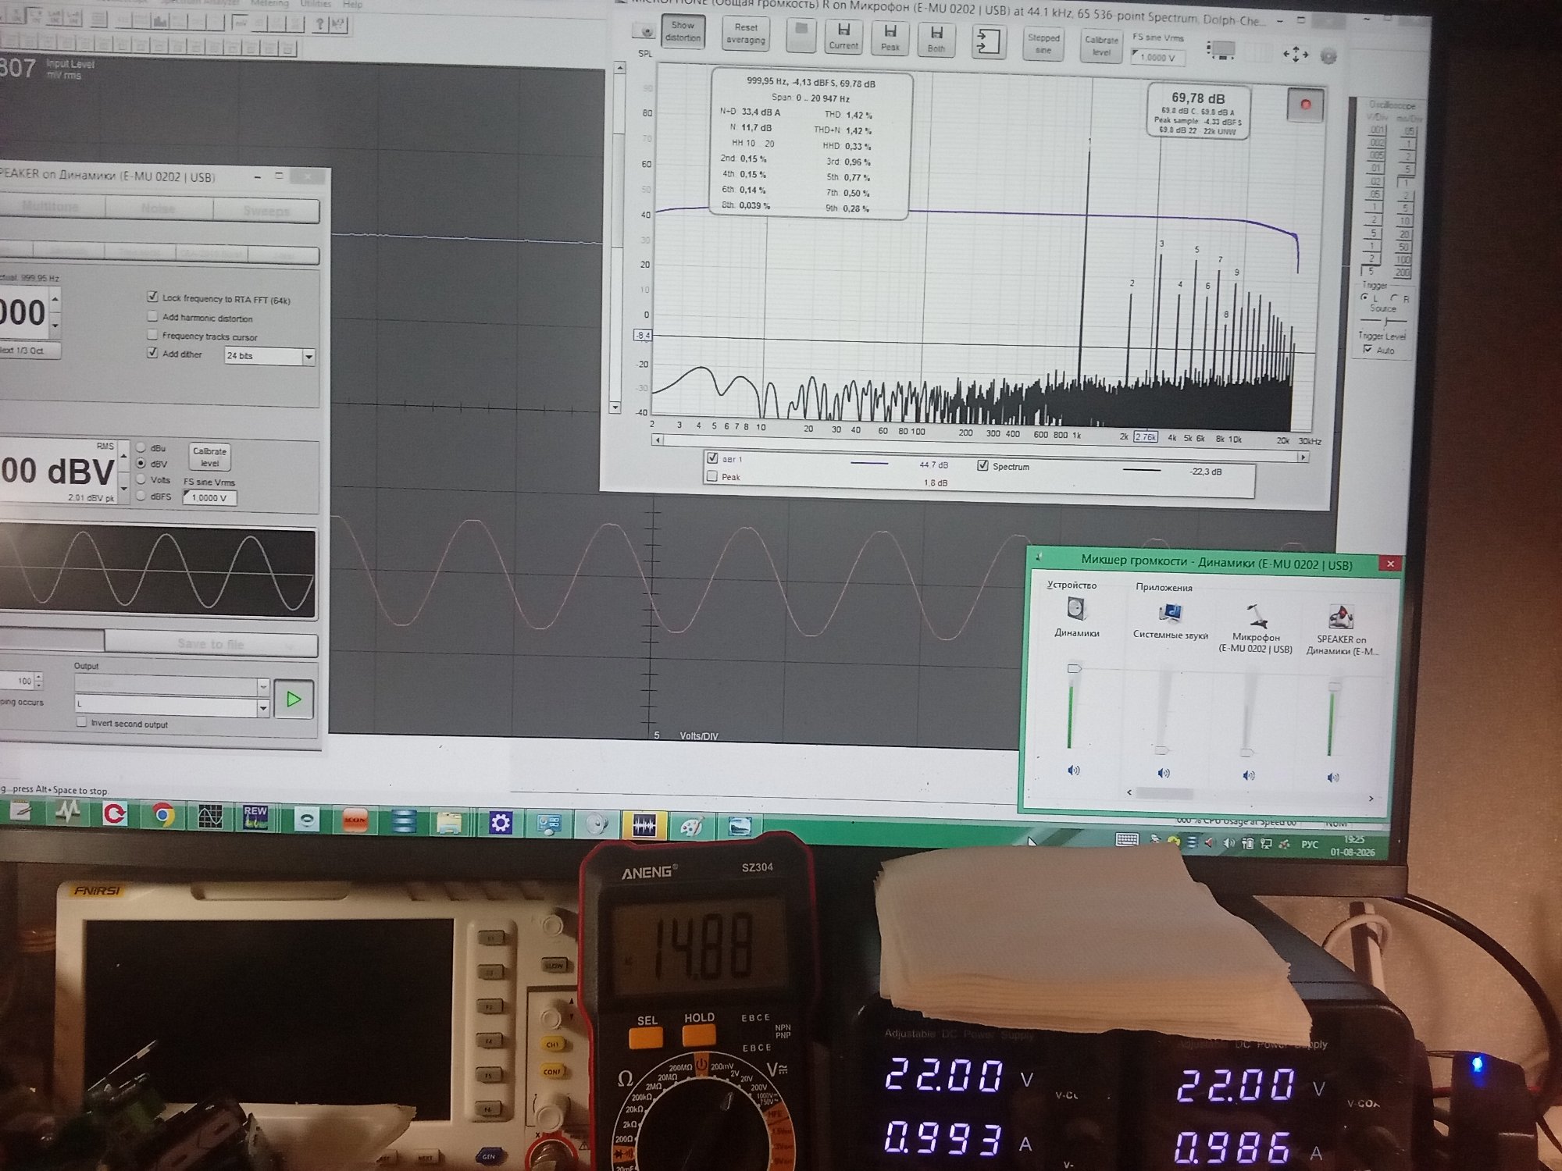Click the Save Both icon in RTA toolbar
Screen dimensions: 1562x1171
tap(936, 38)
